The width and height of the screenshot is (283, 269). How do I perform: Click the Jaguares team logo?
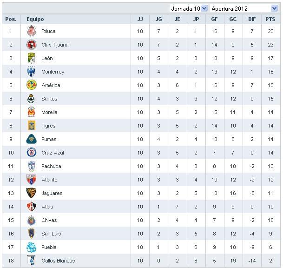pos(31,193)
